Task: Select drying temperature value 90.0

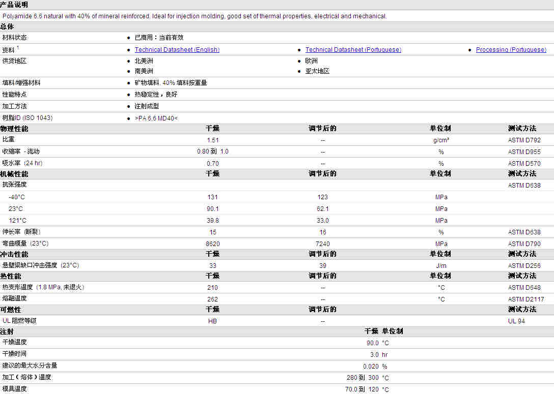Action: click(372, 343)
